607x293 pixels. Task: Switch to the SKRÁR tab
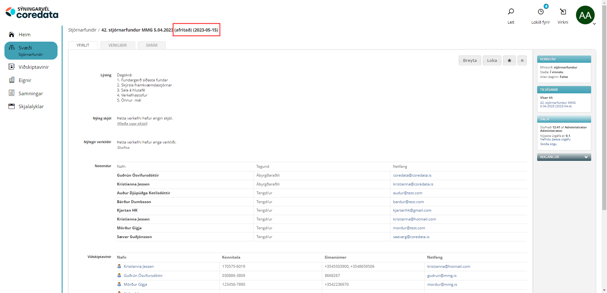click(x=152, y=45)
